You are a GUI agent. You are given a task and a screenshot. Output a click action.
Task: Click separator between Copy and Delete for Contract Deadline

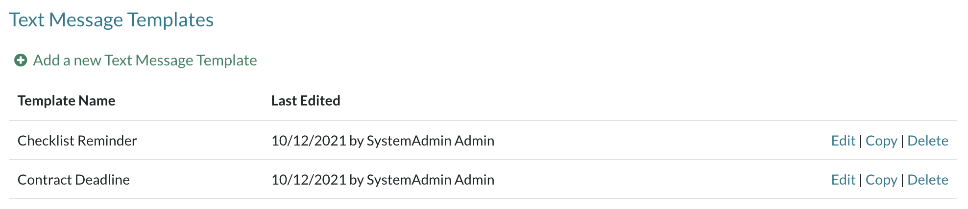pyautogui.click(x=902, y=180)
